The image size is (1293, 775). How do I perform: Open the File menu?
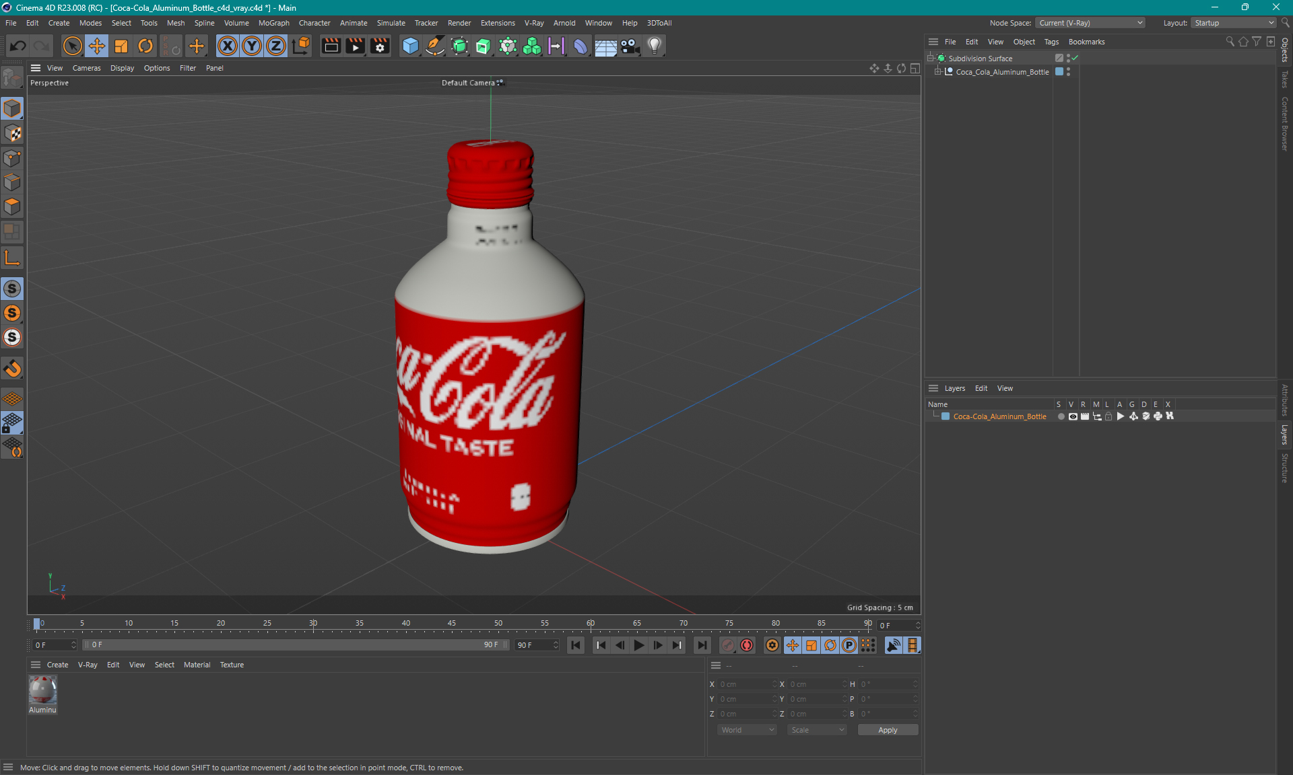coord(11,23)
